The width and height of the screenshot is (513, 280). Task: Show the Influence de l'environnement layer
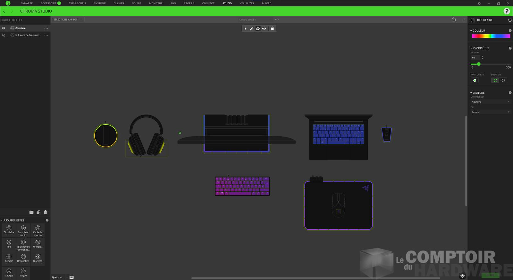[4, 35]
